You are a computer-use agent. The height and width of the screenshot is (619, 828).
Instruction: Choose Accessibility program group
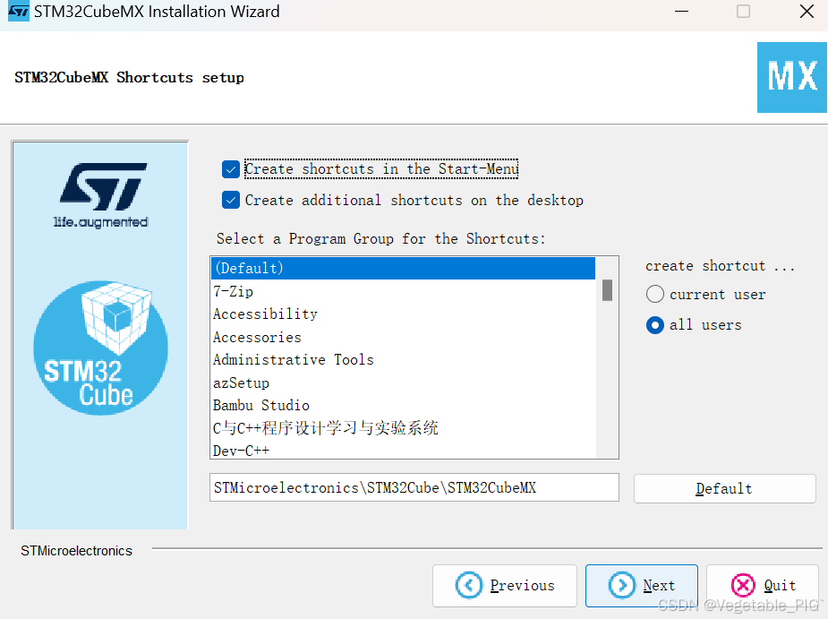[404, 314]
